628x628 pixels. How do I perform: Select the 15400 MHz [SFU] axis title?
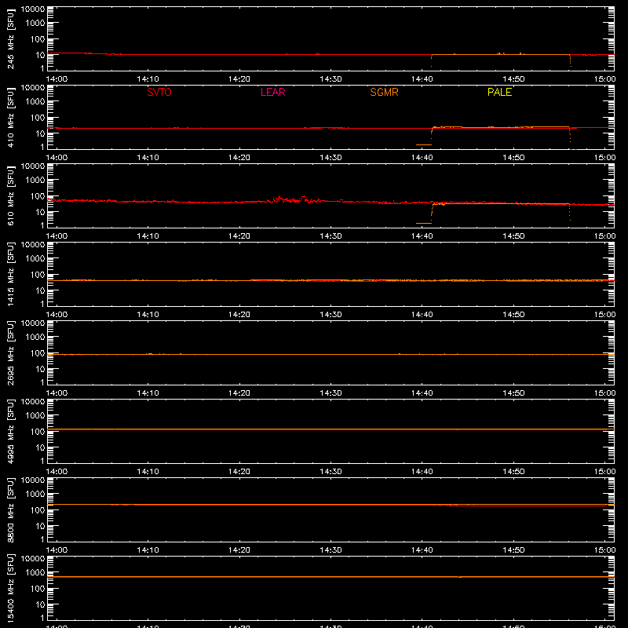[x=10, y=588]
